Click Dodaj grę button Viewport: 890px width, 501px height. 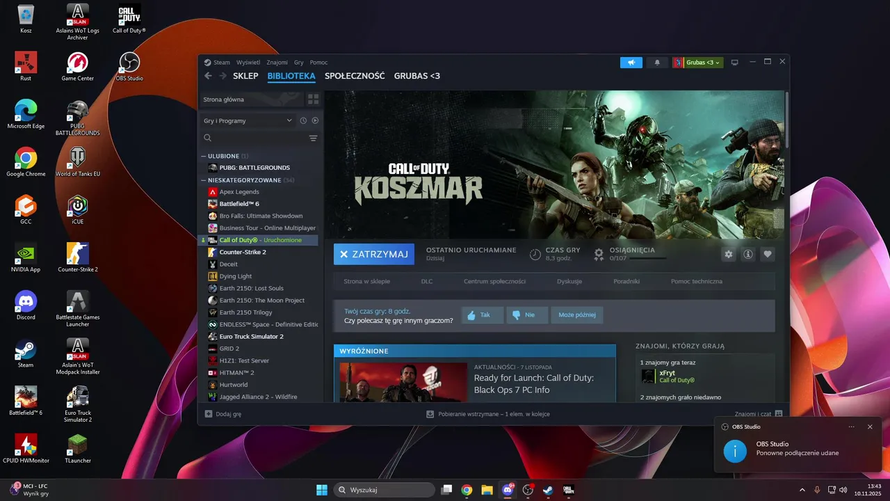click(223, 414)
